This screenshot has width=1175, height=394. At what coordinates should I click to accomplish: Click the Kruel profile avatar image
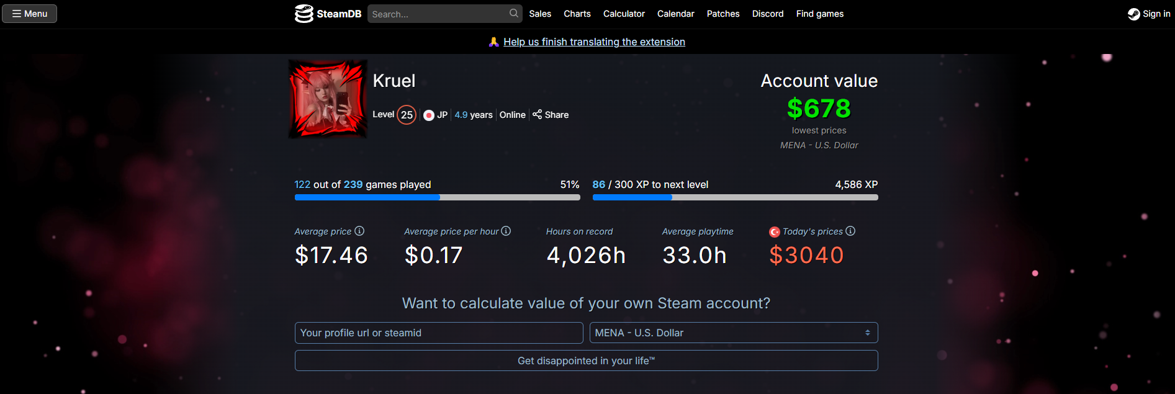click(328, 99)
